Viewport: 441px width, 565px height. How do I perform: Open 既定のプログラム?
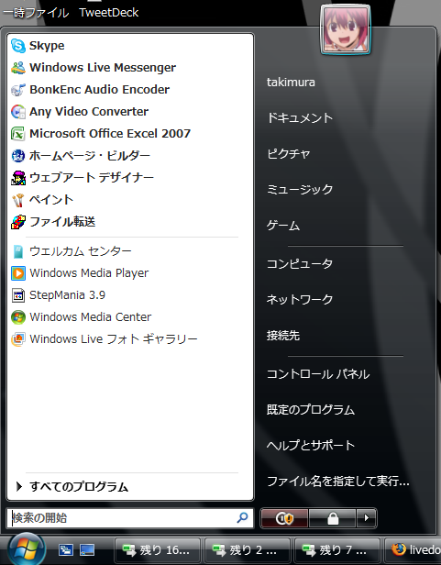311,410
